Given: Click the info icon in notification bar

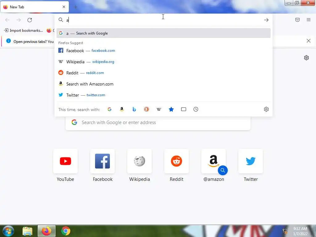Looking at the screenshot, I should click(x=8, y=41).
